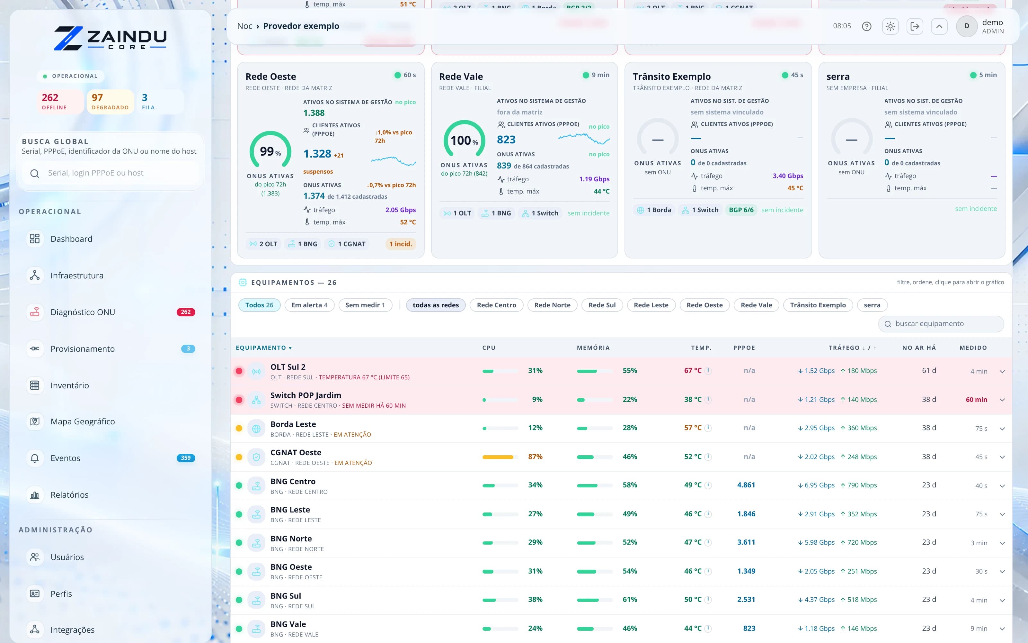
Task: Filter equipment by Trânsito Exemplo chip
Action: pyautogui.click(x=818, y=305)
